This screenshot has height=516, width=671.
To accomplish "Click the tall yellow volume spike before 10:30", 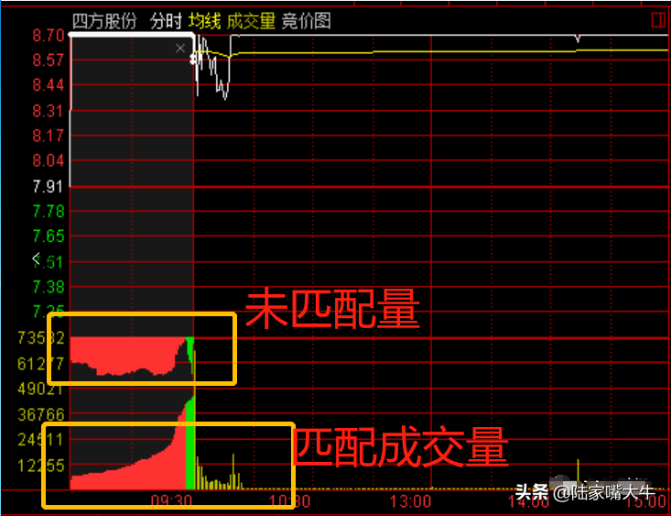I will pos(233,471).
